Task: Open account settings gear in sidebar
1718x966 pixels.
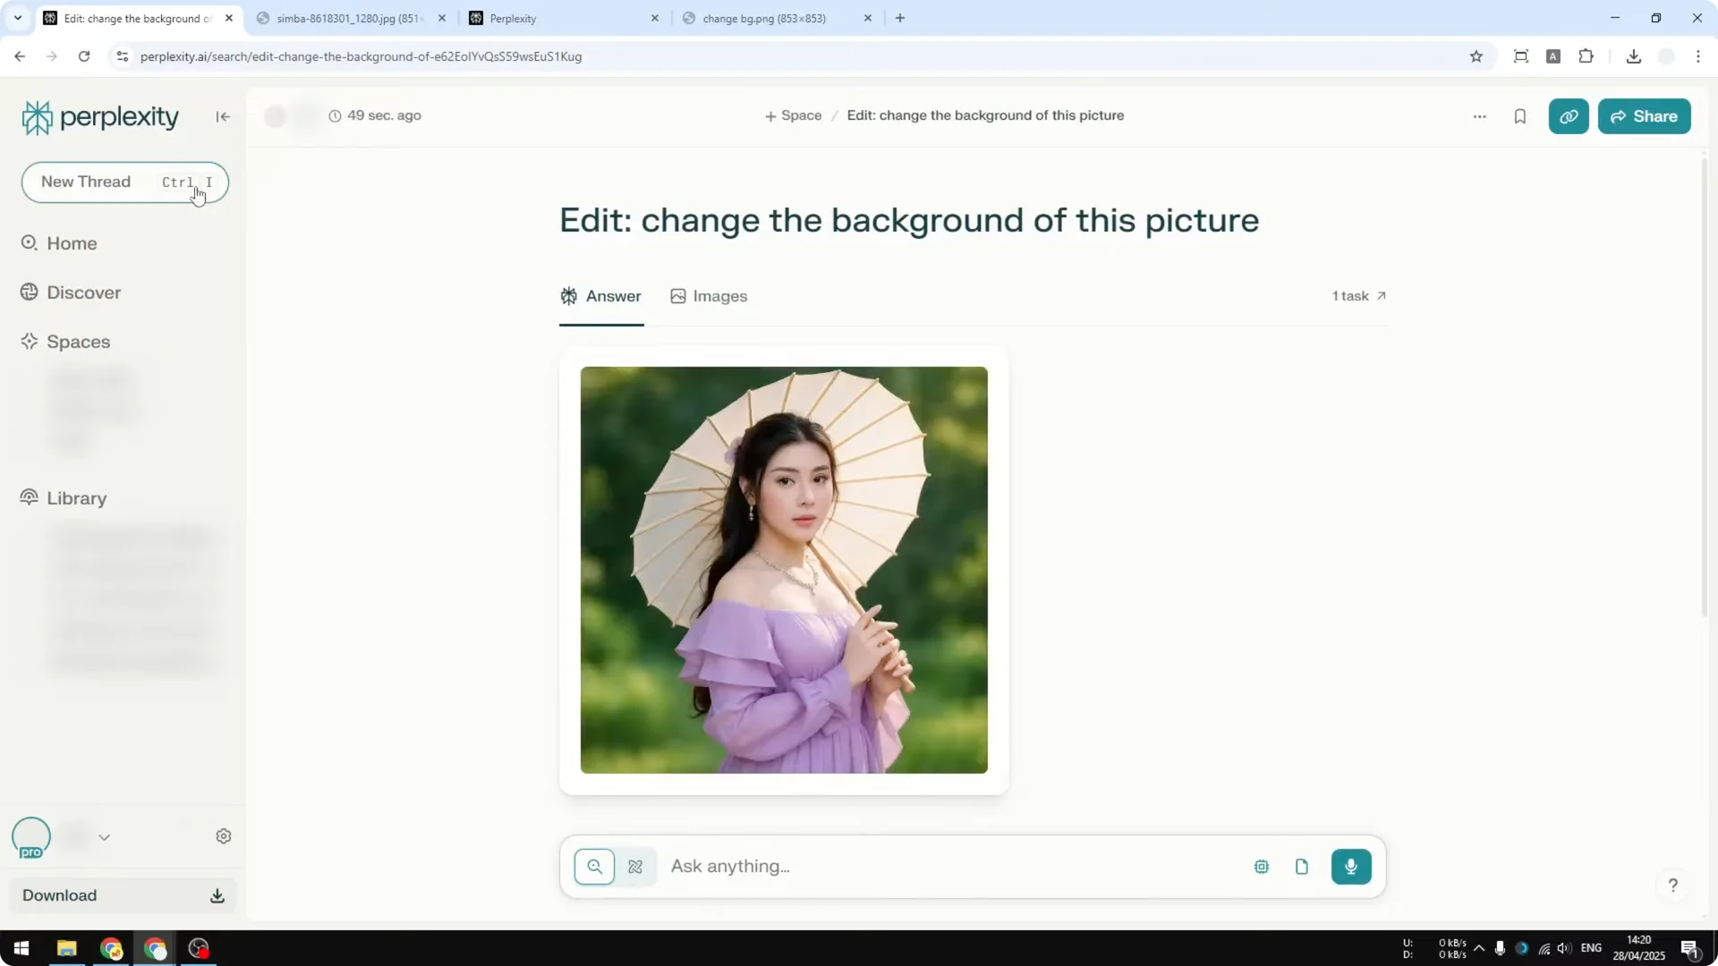Action: point(224,835)
